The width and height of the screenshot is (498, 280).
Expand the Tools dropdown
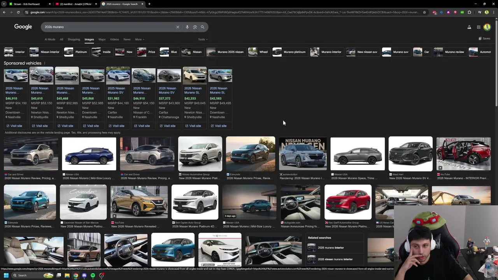point(203,39)
